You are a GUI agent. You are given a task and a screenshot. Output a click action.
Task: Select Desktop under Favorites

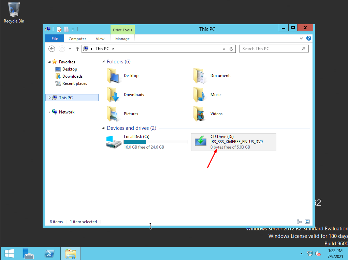tap(70, 69)
